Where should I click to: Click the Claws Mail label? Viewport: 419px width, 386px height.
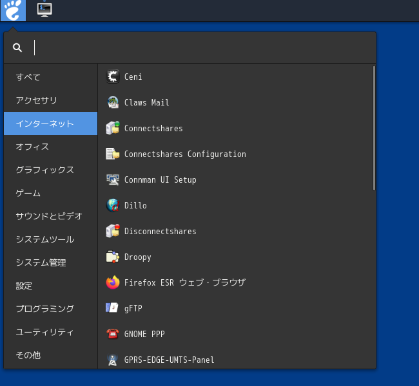coord(147,102)
